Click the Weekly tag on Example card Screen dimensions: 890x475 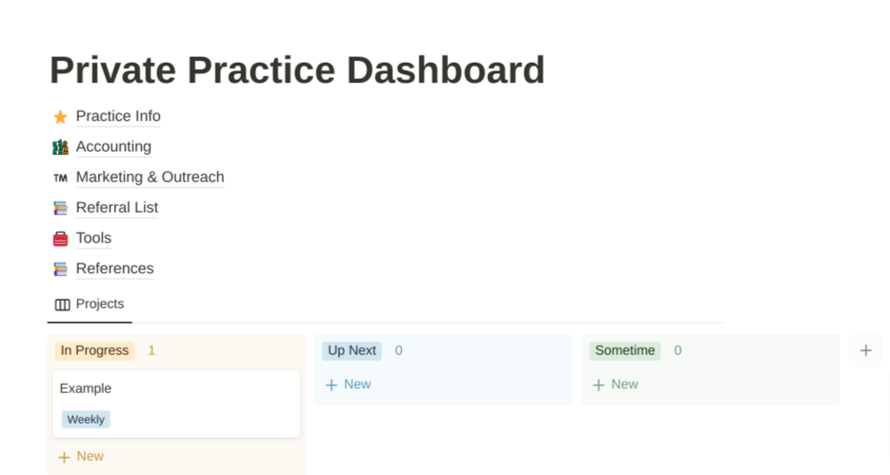pyautogui.click(x=86, y=419)
